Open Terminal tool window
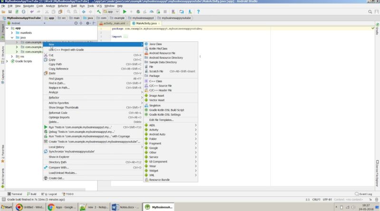Viewport: 380px width, 211px height. point(15,194)
